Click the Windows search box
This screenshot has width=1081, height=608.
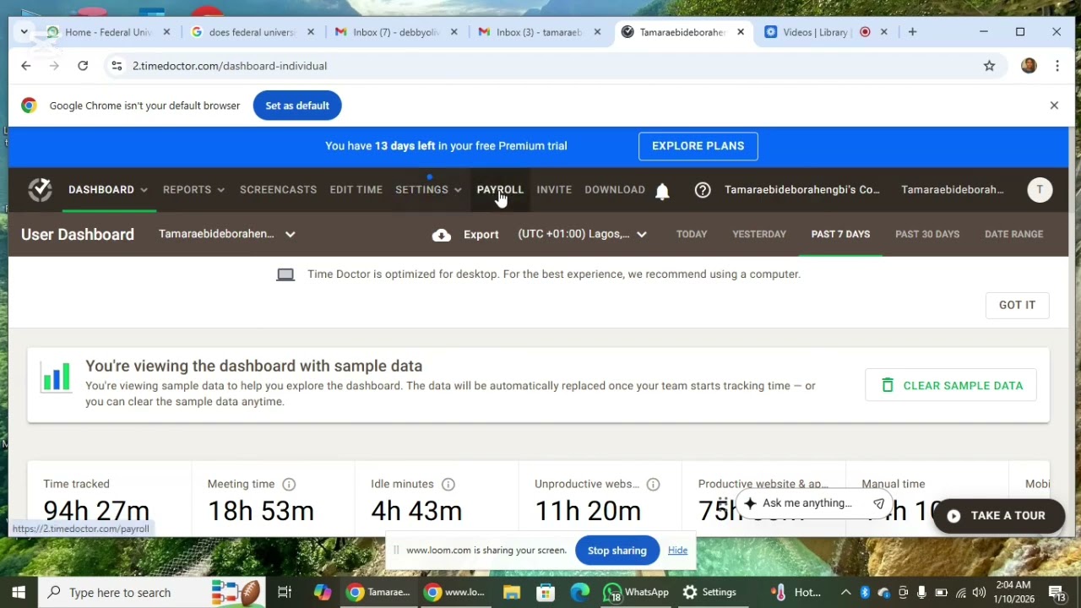(154, 593)
